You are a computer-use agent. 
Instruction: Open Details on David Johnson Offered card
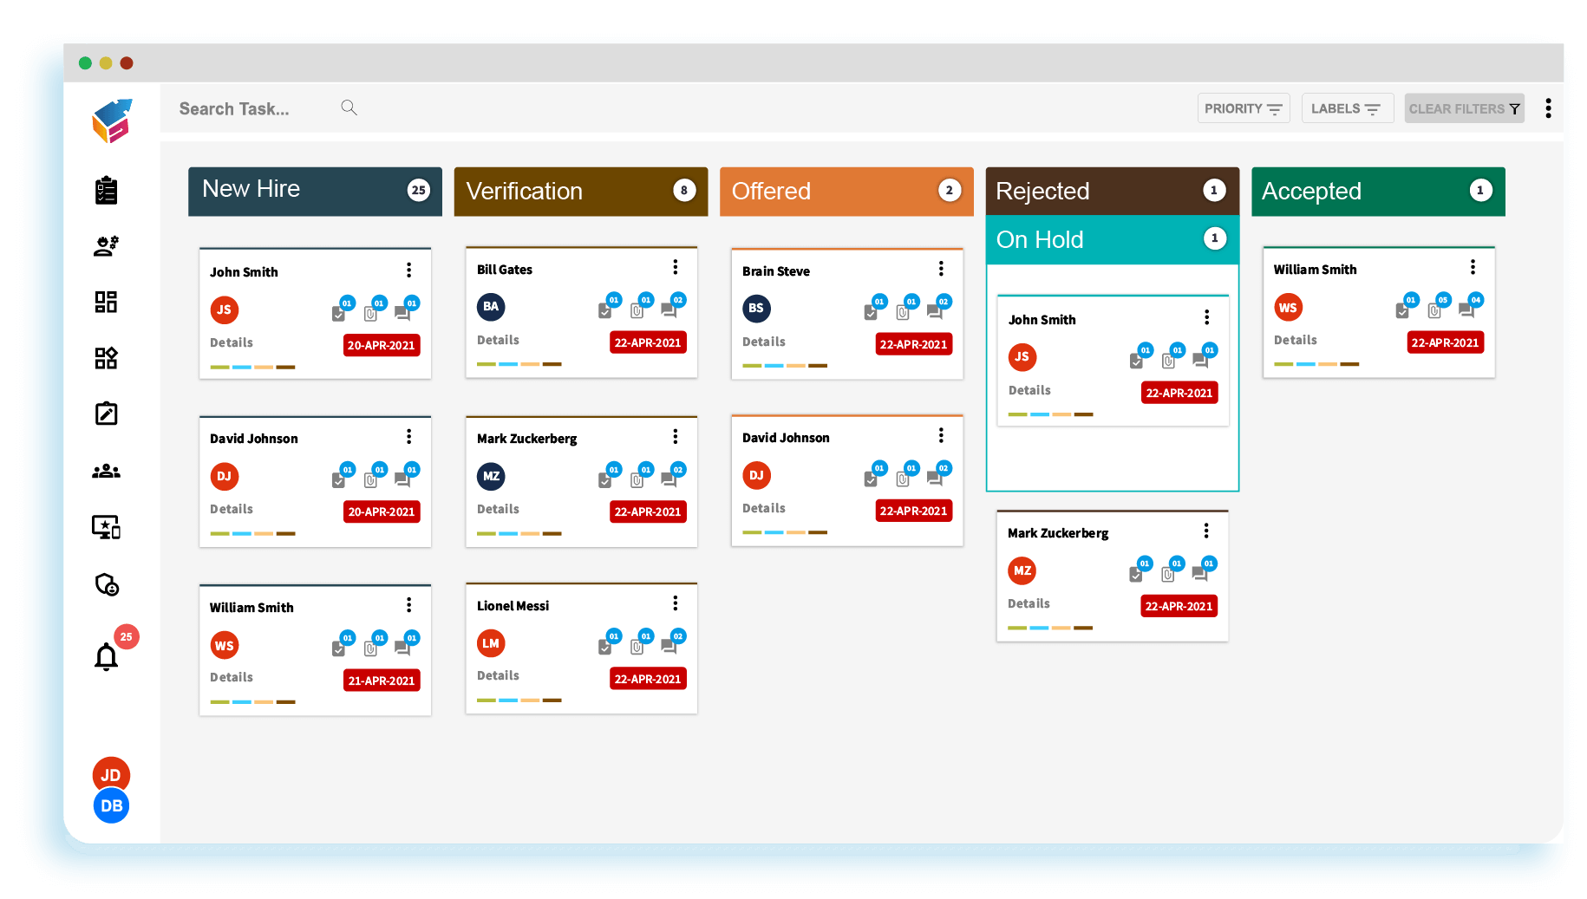[764, 508]
